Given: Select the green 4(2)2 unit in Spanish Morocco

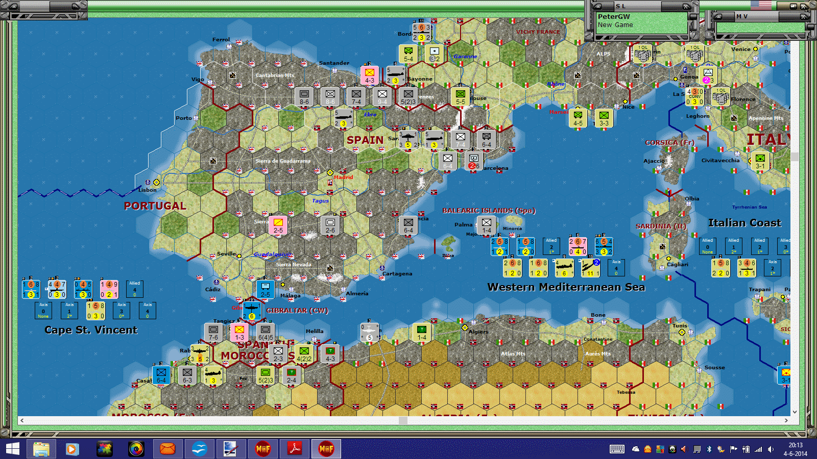Looking at the screenshot, I should tap(304, 354).
